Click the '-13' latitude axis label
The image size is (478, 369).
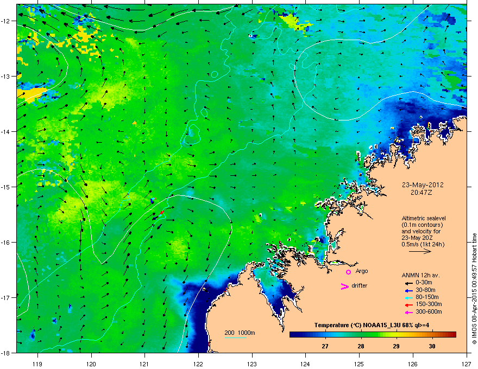point(6,76)
